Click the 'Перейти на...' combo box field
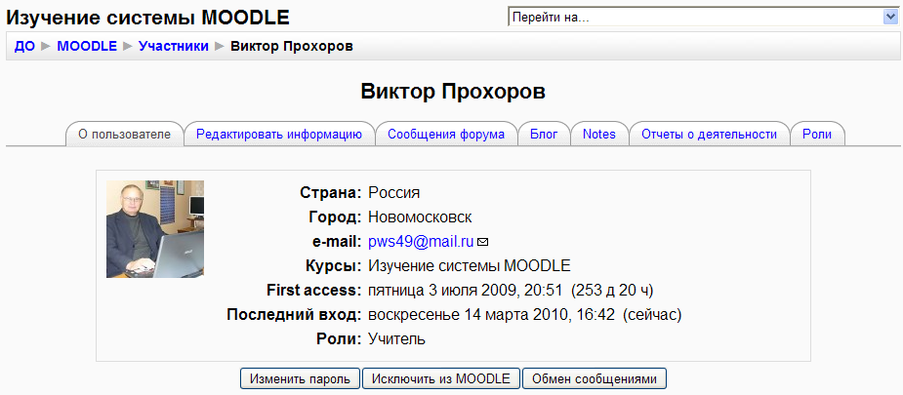 703,18
